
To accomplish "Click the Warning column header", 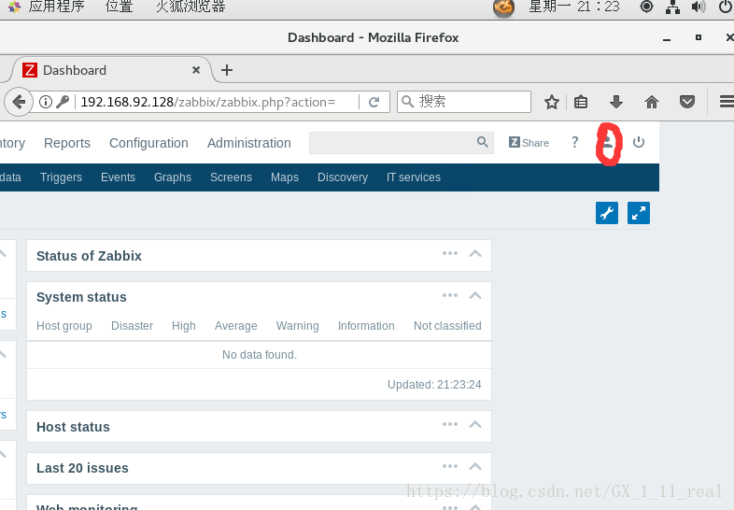I will (x=297, y=326).
